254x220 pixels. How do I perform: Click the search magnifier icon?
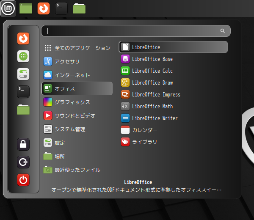(223, 31)
